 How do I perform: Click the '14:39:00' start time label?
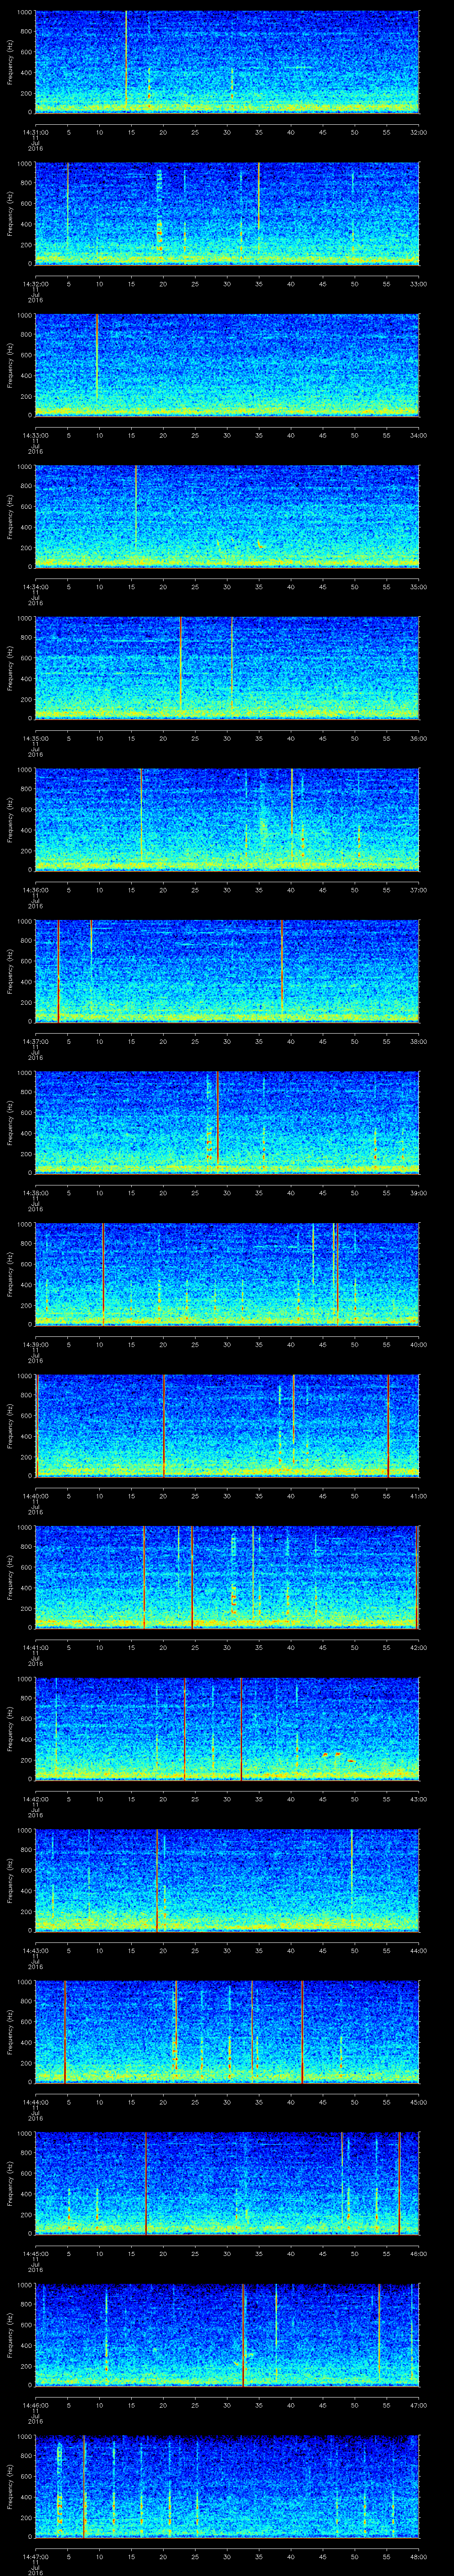[35, 1344]
